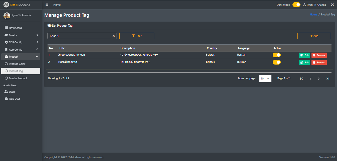Click the Master menu icon
The height and width of the screenshot is (161, 337).
click(x=7, y=35)
